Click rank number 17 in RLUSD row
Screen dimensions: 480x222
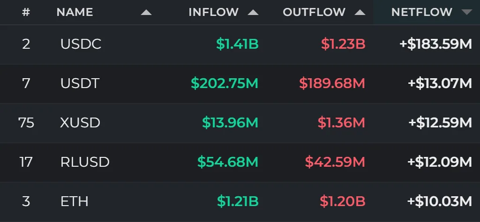click(x=26, y=162)
